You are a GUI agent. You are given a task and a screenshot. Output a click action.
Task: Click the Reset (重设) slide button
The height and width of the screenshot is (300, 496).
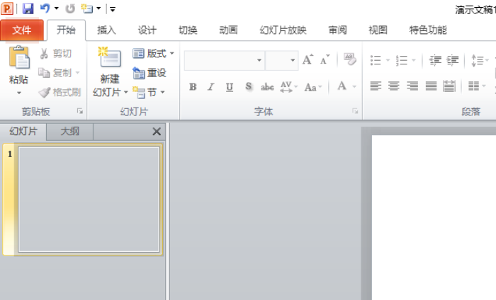pyautogui.click(x=150, y=73)
